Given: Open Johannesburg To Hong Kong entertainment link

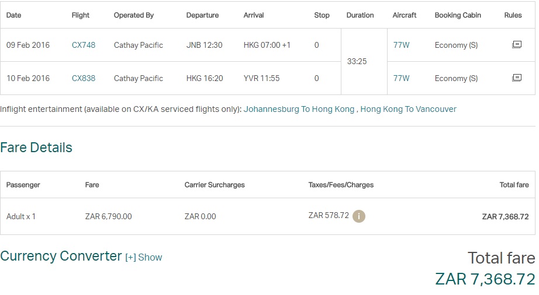Looking at the screenshot, I should 299,109.
